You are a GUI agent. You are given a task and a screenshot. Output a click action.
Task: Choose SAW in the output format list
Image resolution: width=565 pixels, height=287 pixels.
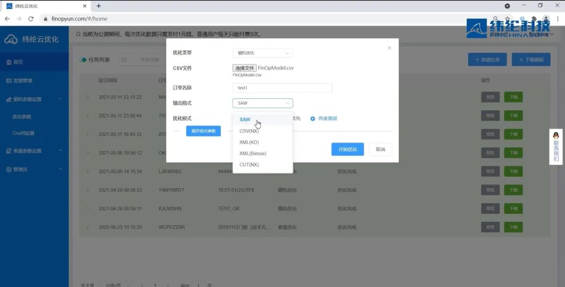pos(263,120)
